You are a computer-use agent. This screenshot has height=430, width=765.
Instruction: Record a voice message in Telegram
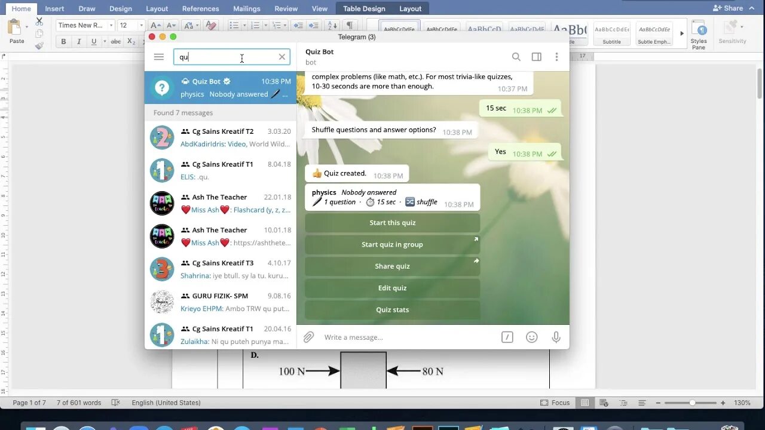tap(556, 337)
